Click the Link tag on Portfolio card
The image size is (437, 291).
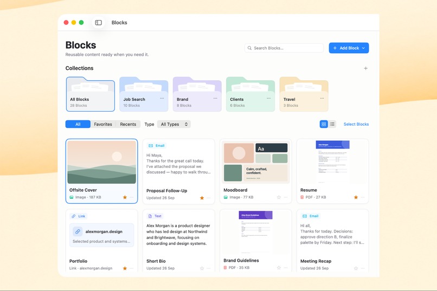78,216
